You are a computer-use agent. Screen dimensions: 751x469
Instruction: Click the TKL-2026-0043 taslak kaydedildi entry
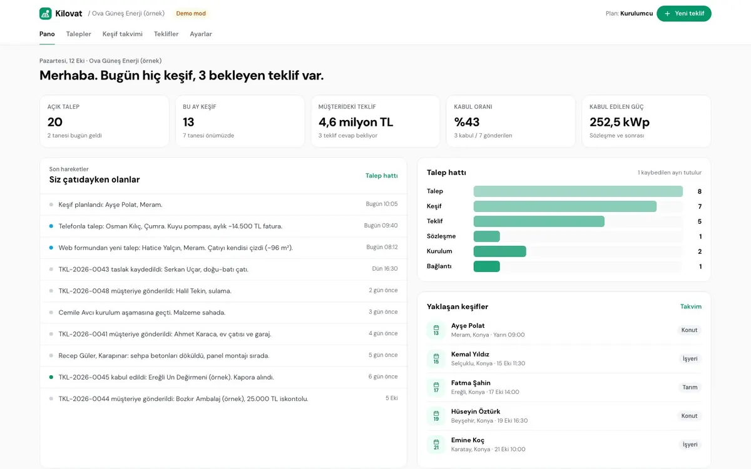click(x=223, y=269)
